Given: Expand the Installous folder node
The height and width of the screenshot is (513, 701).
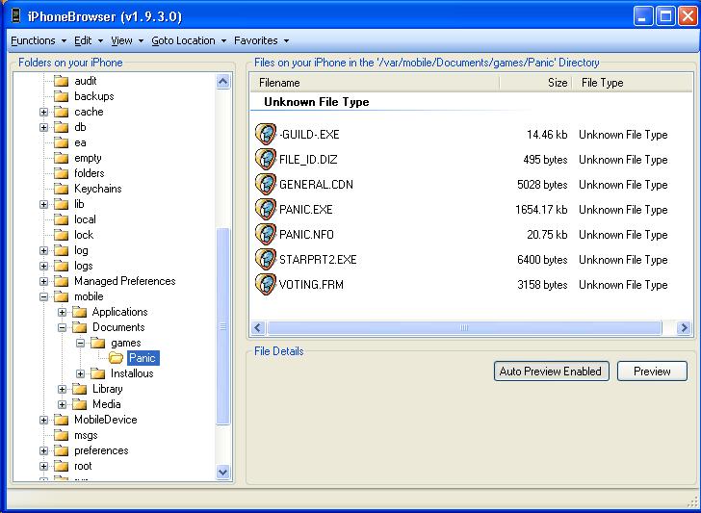Looking at the screenshot, I should click(x=81, y=373).
